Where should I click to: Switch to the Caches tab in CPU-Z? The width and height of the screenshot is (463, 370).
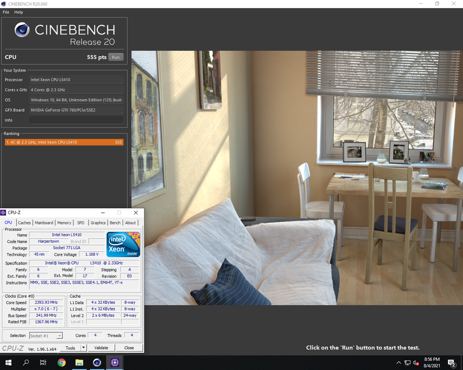click(x=24, y=223)
